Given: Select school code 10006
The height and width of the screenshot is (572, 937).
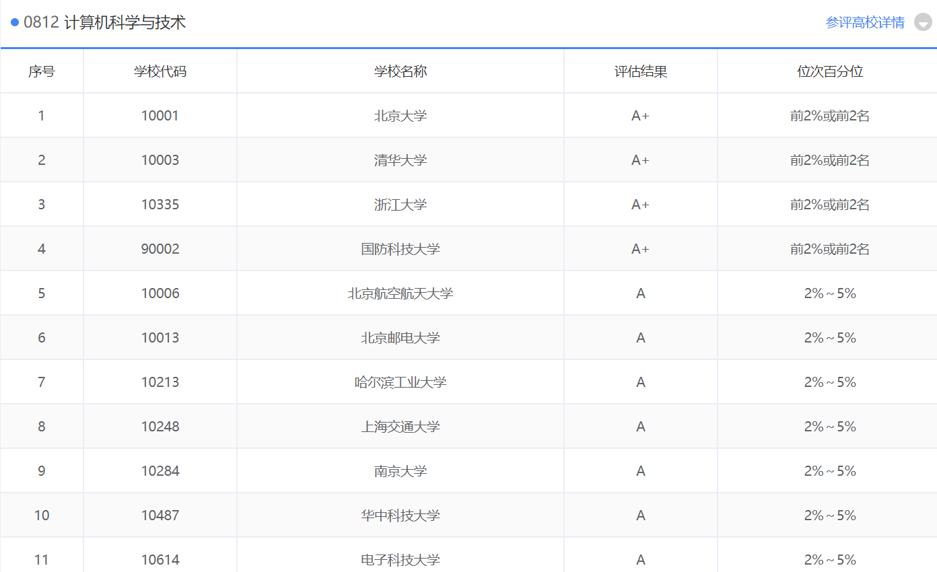Looking at the screenshot, I should [160, 293].
